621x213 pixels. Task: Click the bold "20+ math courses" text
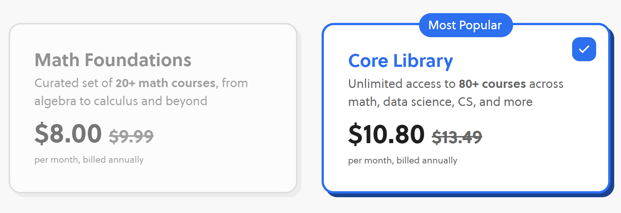click(x=165, y=83)
